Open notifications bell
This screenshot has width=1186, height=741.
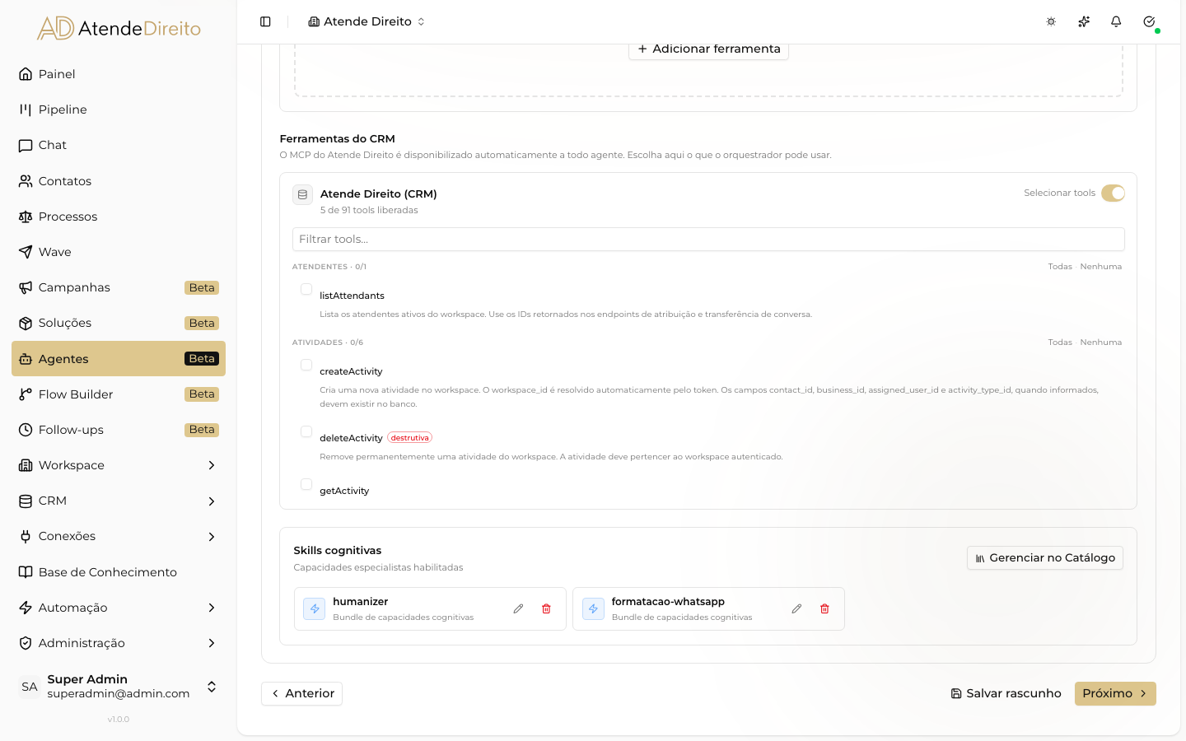pyautogui.click(x=1116, y=21)
